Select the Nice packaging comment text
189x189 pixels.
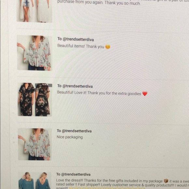pyautogui.click(x=70, y=137)
